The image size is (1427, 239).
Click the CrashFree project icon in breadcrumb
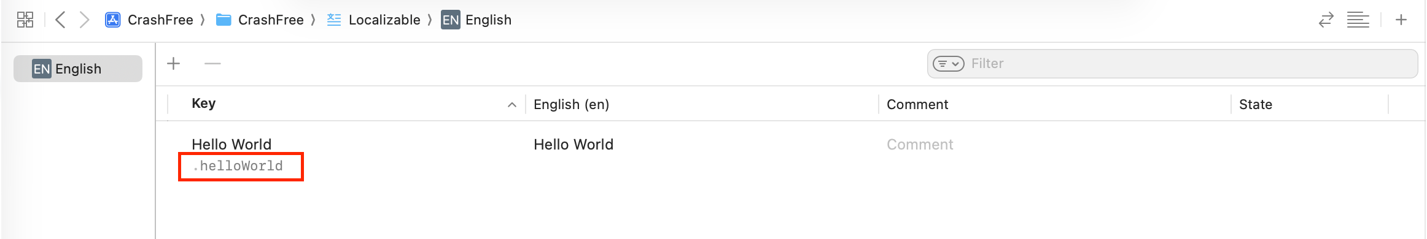click(112, 20)
